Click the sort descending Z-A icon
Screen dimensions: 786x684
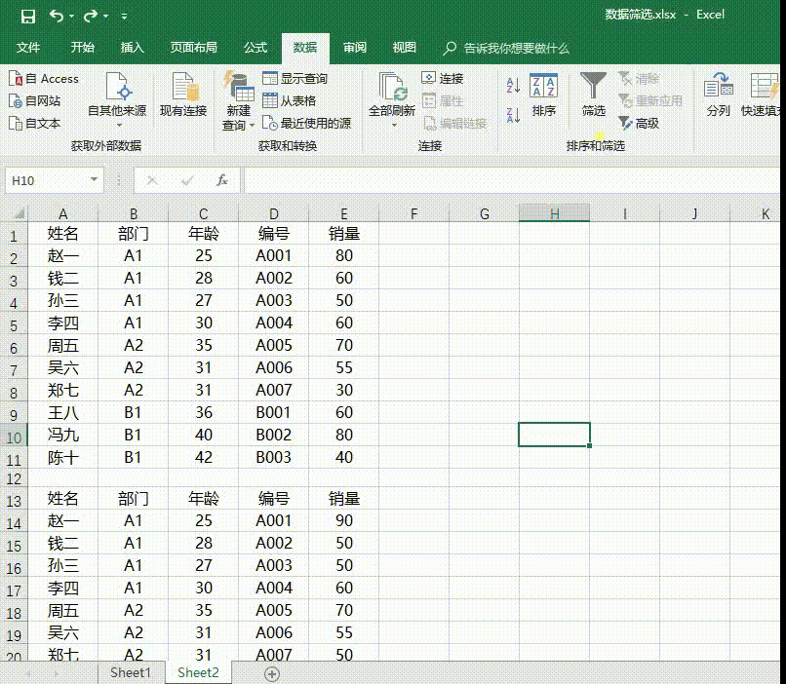(x=514, y=116)
